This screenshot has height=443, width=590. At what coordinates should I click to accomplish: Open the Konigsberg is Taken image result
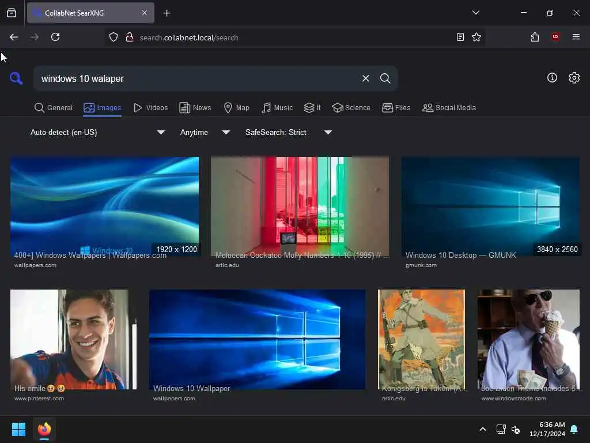pyautogui.click(x=421, y=339)
